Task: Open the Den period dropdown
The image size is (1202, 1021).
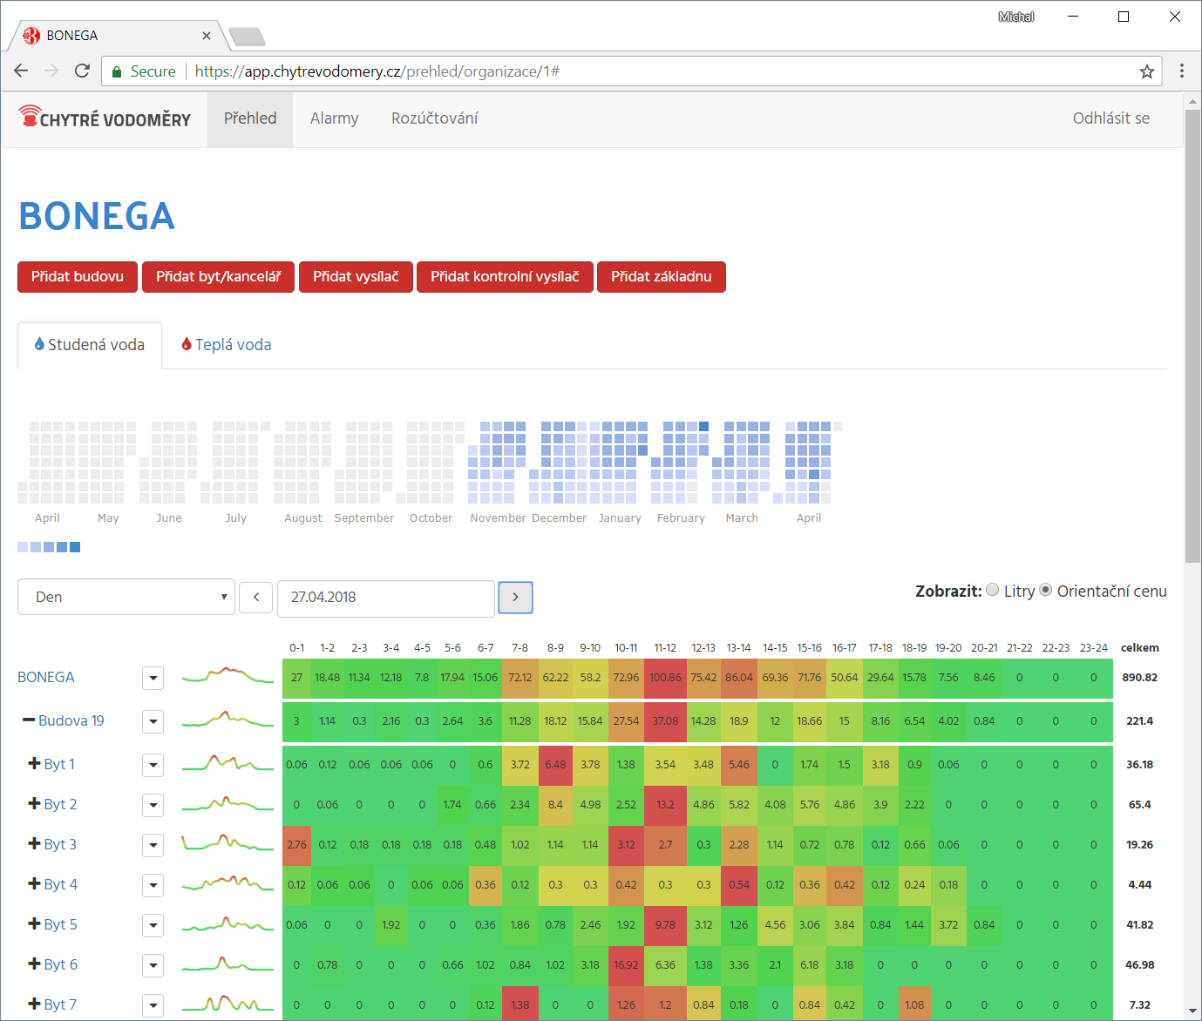Action: (126, 598)
